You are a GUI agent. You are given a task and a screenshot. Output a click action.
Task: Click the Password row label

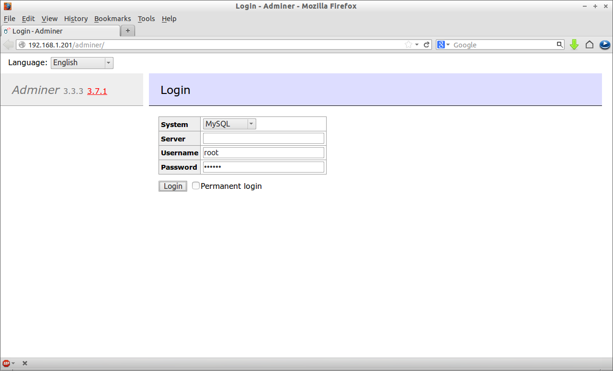click(x=179, y=167)
